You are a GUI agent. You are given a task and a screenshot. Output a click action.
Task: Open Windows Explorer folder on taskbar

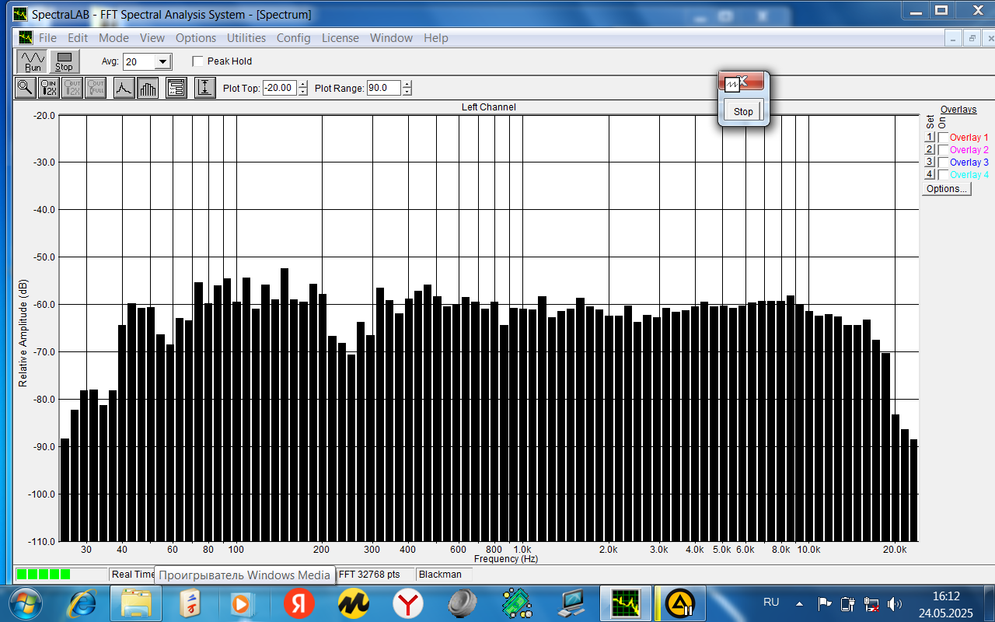pyautogui.click(x=136, y=603)
